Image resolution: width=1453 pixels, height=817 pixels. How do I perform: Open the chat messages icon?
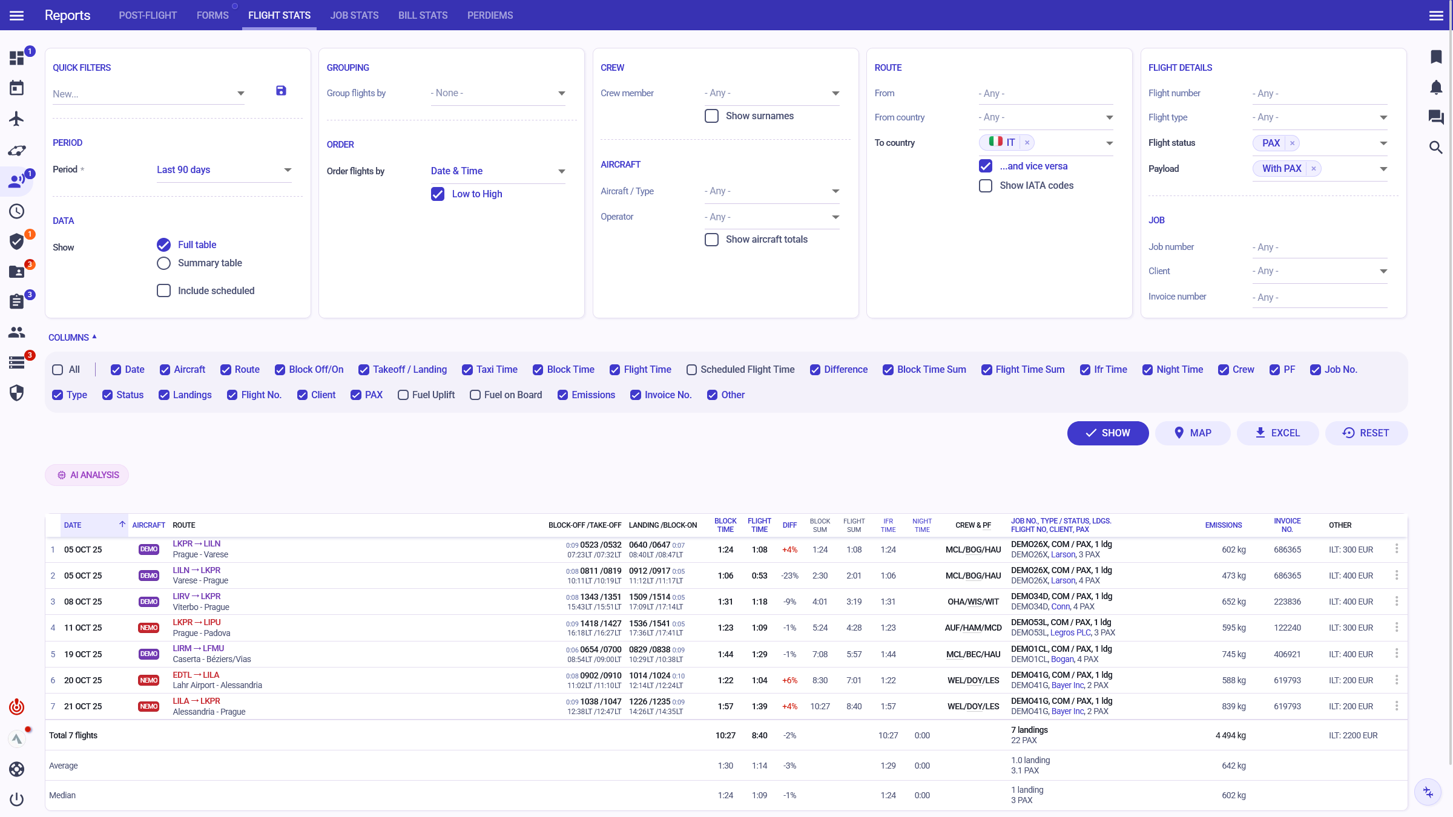coord(1436,117)
